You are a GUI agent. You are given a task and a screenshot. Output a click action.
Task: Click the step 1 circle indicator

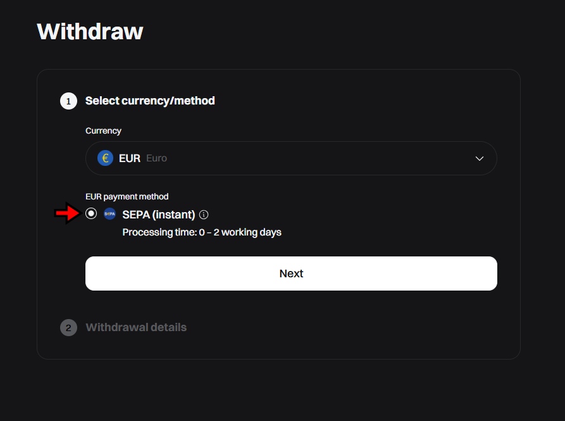click(68, 100)
